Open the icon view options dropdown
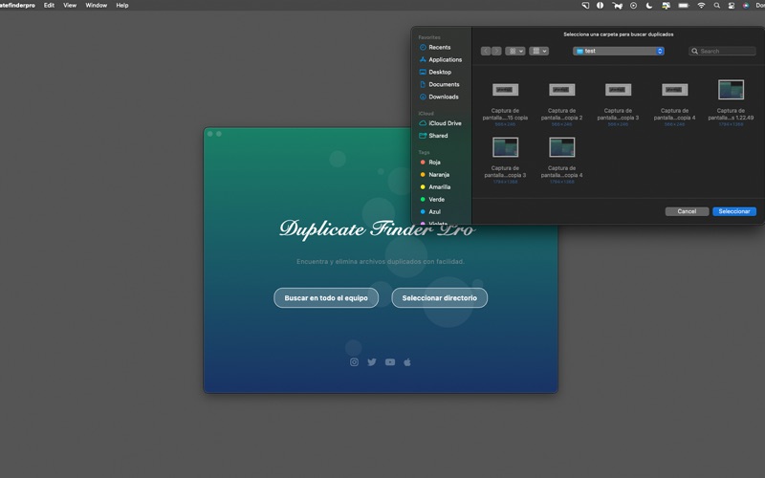The height and width of the screenshot is (478, 765). tap(515, 51)
